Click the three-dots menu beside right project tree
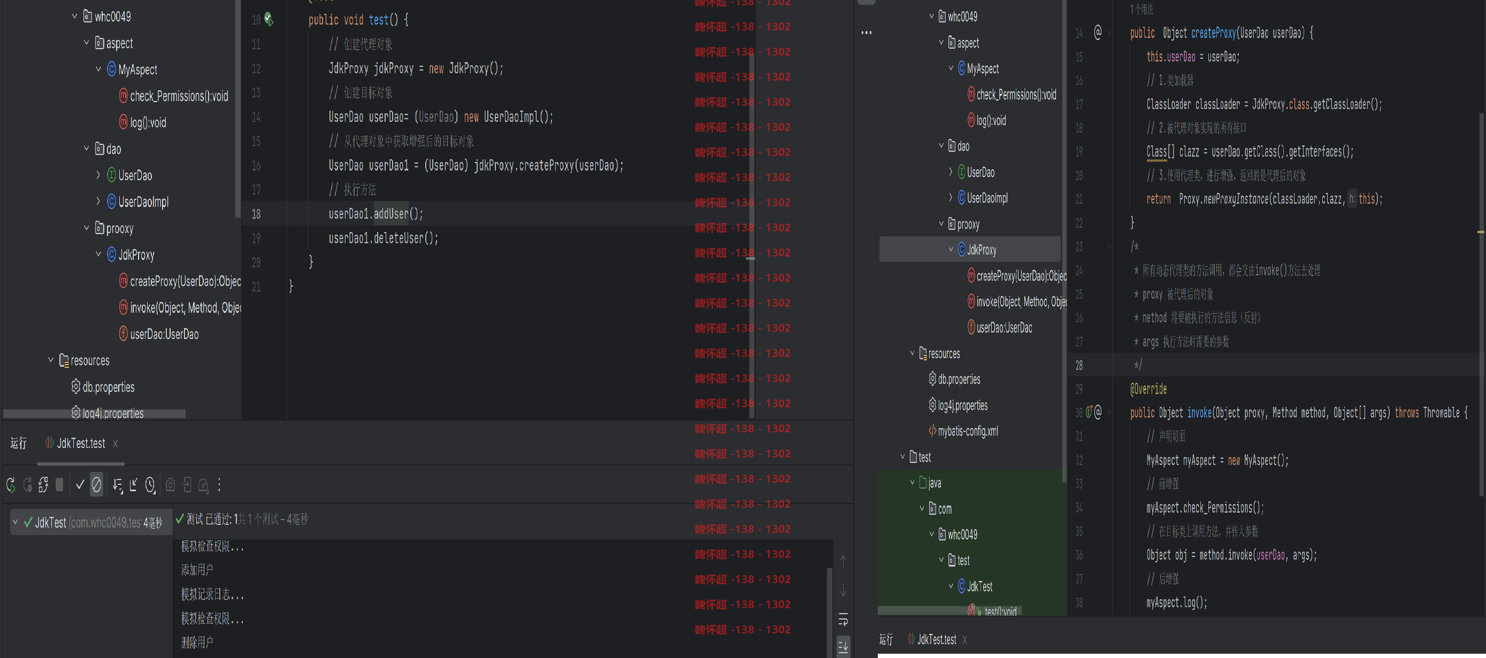This screenshot has width=1486, height=658. pos(867,33)
